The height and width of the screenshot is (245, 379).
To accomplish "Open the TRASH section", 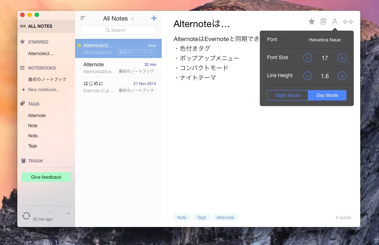I will point(35,161).
